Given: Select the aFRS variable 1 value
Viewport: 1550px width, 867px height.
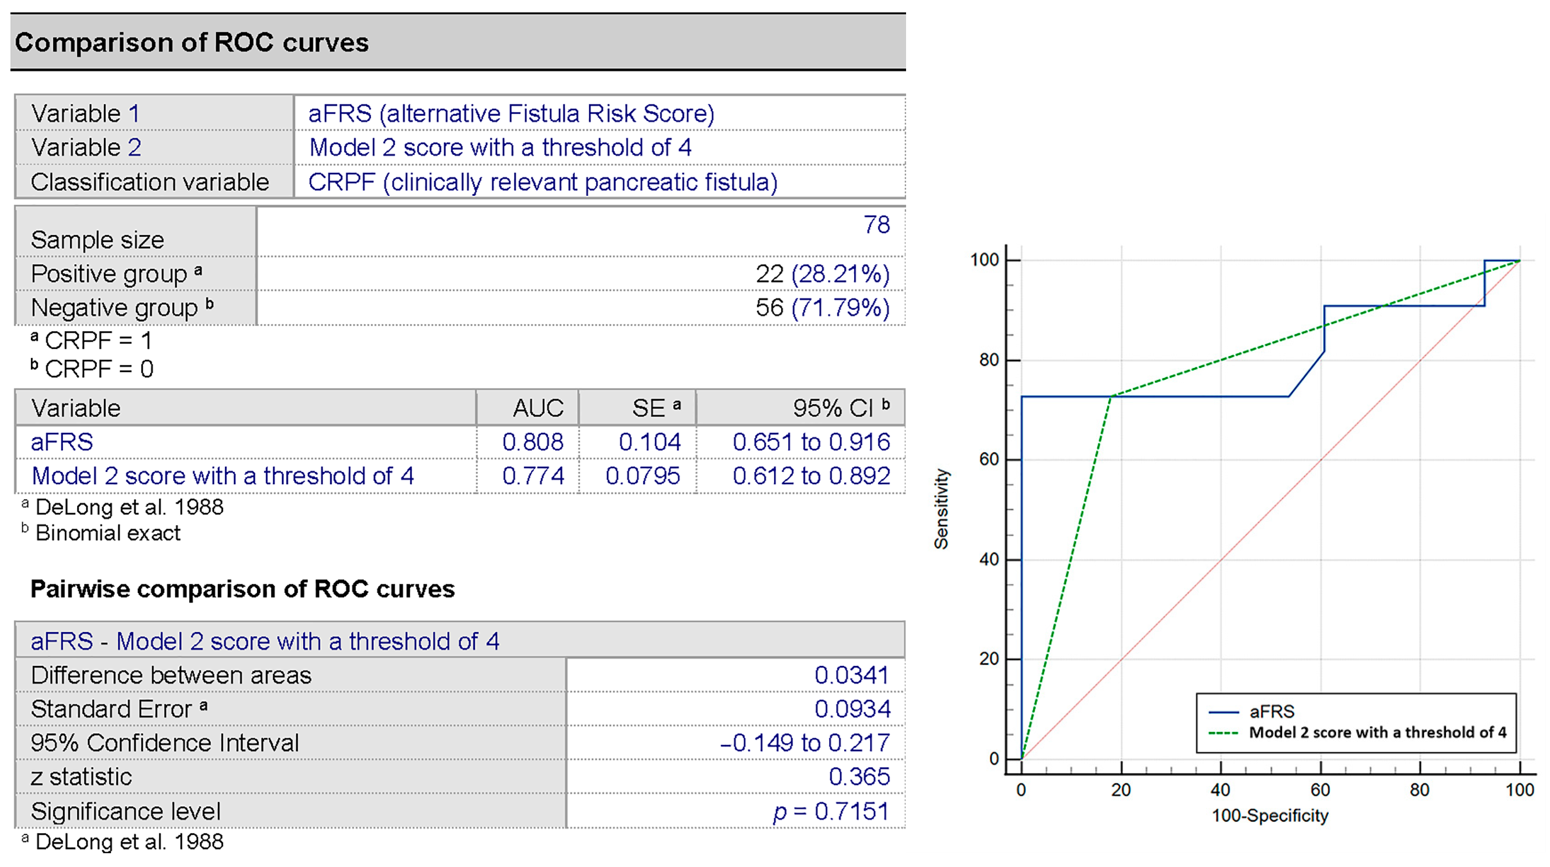Looking at the screenshot, I should (x=511, y=114).
